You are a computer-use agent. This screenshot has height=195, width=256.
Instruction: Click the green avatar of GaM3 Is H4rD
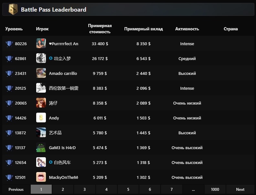click(x=41, y=147)
